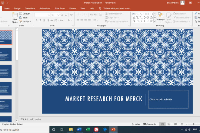Open the Layout dropdown
This screenshot has height=133, width=200.
coord(25,14)
